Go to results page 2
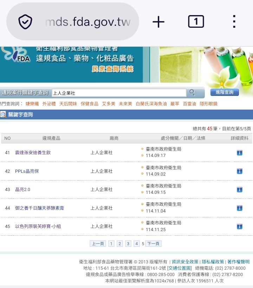 (x=119, y=243)
